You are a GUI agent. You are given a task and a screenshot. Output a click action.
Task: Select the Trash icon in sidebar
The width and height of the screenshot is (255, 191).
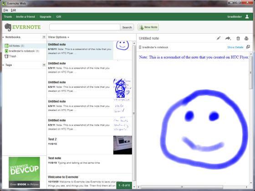6,56
